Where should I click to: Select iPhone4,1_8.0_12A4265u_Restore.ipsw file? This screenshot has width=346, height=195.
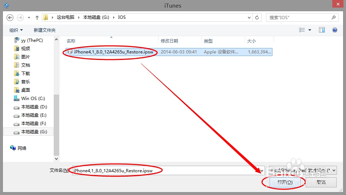coord(114,52)
